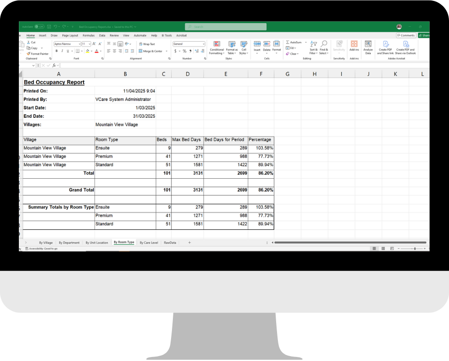Apply Comma Style number format
Image resolution: width=449 pixels, height=361 pixels.
click(x=190, y=51)
